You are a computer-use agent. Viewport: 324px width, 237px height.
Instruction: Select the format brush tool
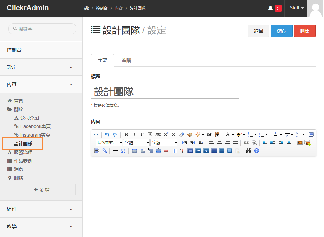(190, 135)
